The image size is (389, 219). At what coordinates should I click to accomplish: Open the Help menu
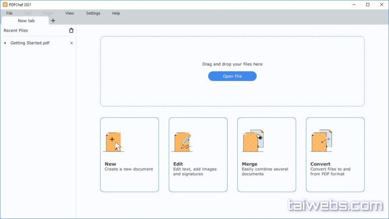[116, 13]
